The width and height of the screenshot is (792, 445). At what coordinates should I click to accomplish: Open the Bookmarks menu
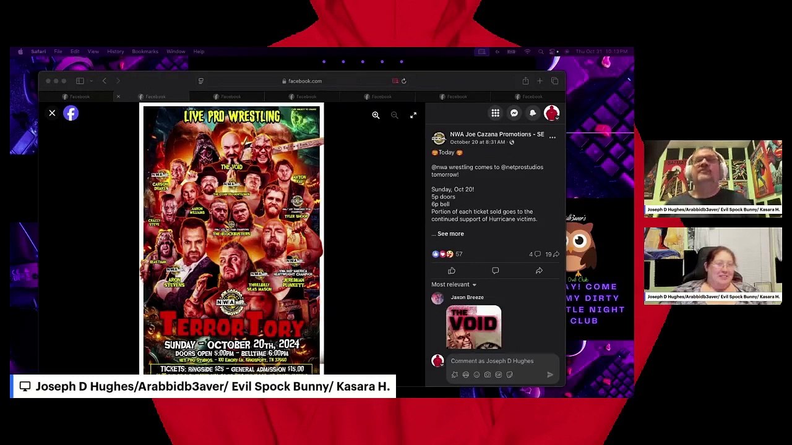click(x=145, y=51)
